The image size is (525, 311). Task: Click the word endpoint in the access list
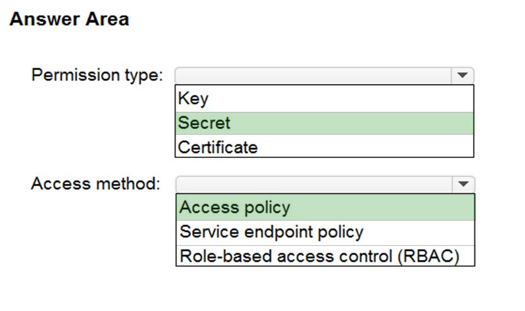278,232
